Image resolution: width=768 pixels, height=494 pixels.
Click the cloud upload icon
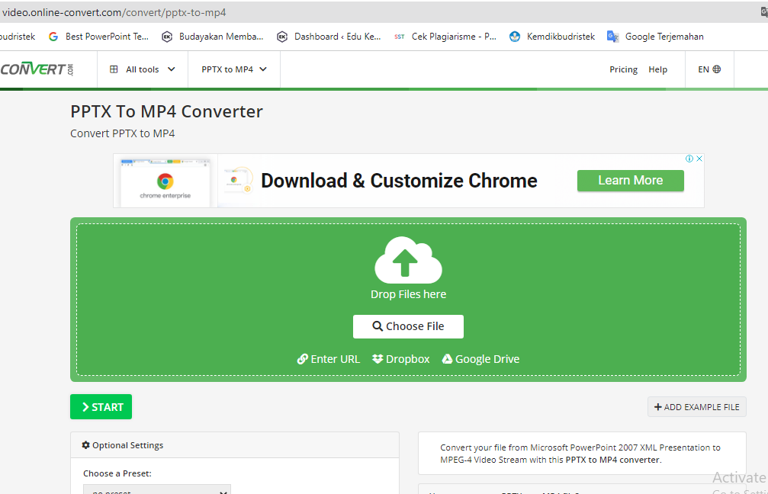click(408, 260)
